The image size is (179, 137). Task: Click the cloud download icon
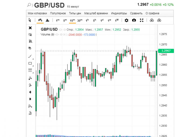(x=152, y=20)
